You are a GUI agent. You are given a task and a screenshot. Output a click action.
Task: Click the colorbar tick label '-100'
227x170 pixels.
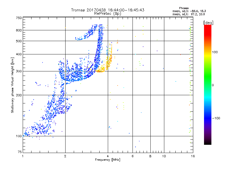point(216,118)
